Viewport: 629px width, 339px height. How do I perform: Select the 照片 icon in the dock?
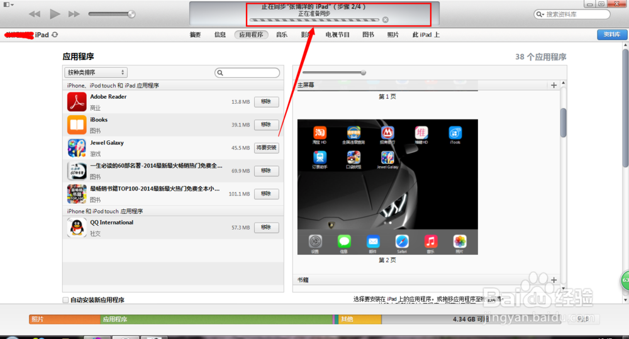pyautogui.click(x=460, y=242)
